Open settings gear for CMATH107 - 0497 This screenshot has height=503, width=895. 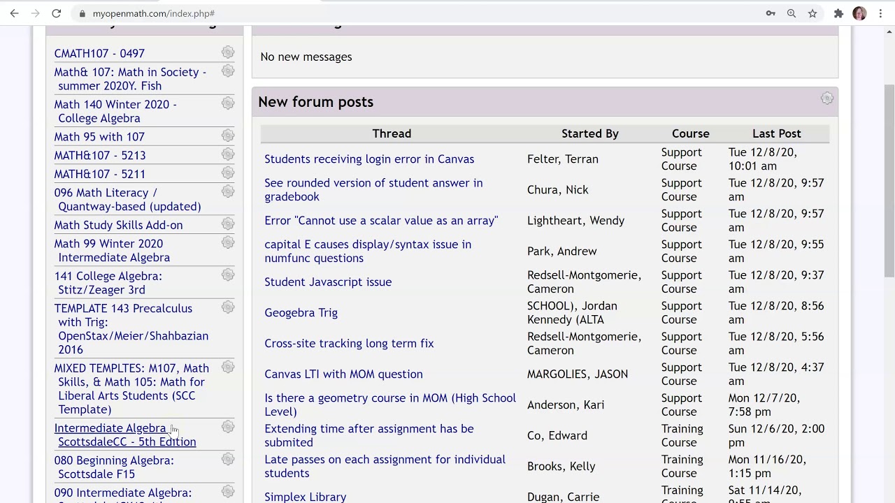[x=228, y=52]
